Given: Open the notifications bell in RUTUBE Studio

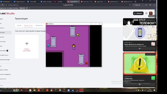Looking at the screenshot, I should 146,13.
